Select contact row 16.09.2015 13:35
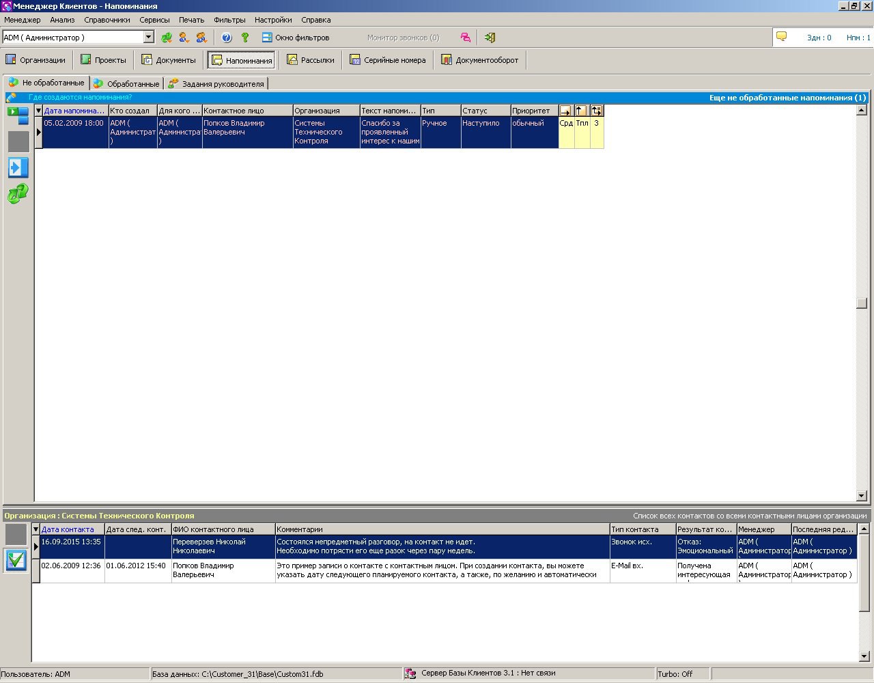The height and width of the screenshot is (683, 874). 445,546
